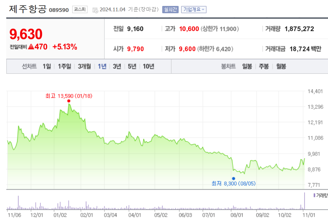The image size is (328, 218).
Task: Click the red 최고 marker dot on chart
Action: pos(69,101)
